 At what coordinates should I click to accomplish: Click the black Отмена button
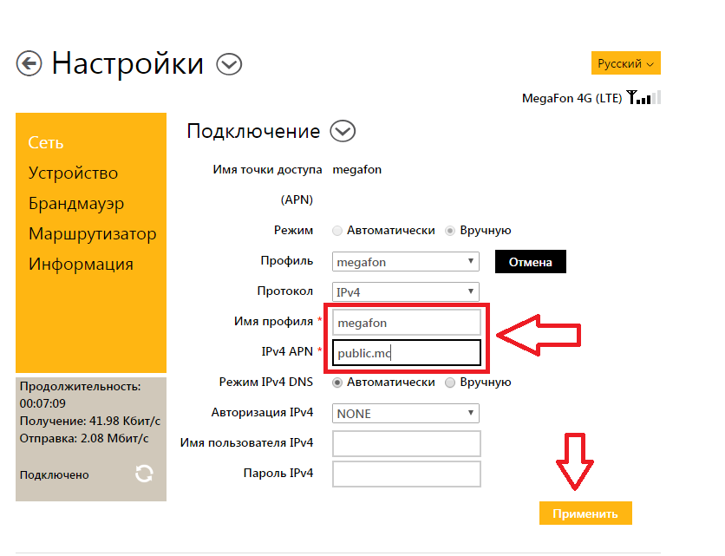point(531,262)
